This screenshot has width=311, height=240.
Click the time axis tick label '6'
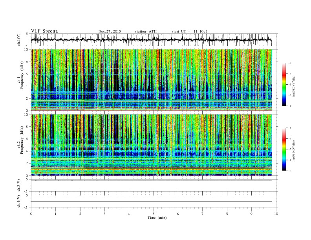178,214
